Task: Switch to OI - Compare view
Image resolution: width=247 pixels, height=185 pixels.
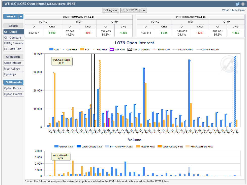Action: click(x=13, y=38)
